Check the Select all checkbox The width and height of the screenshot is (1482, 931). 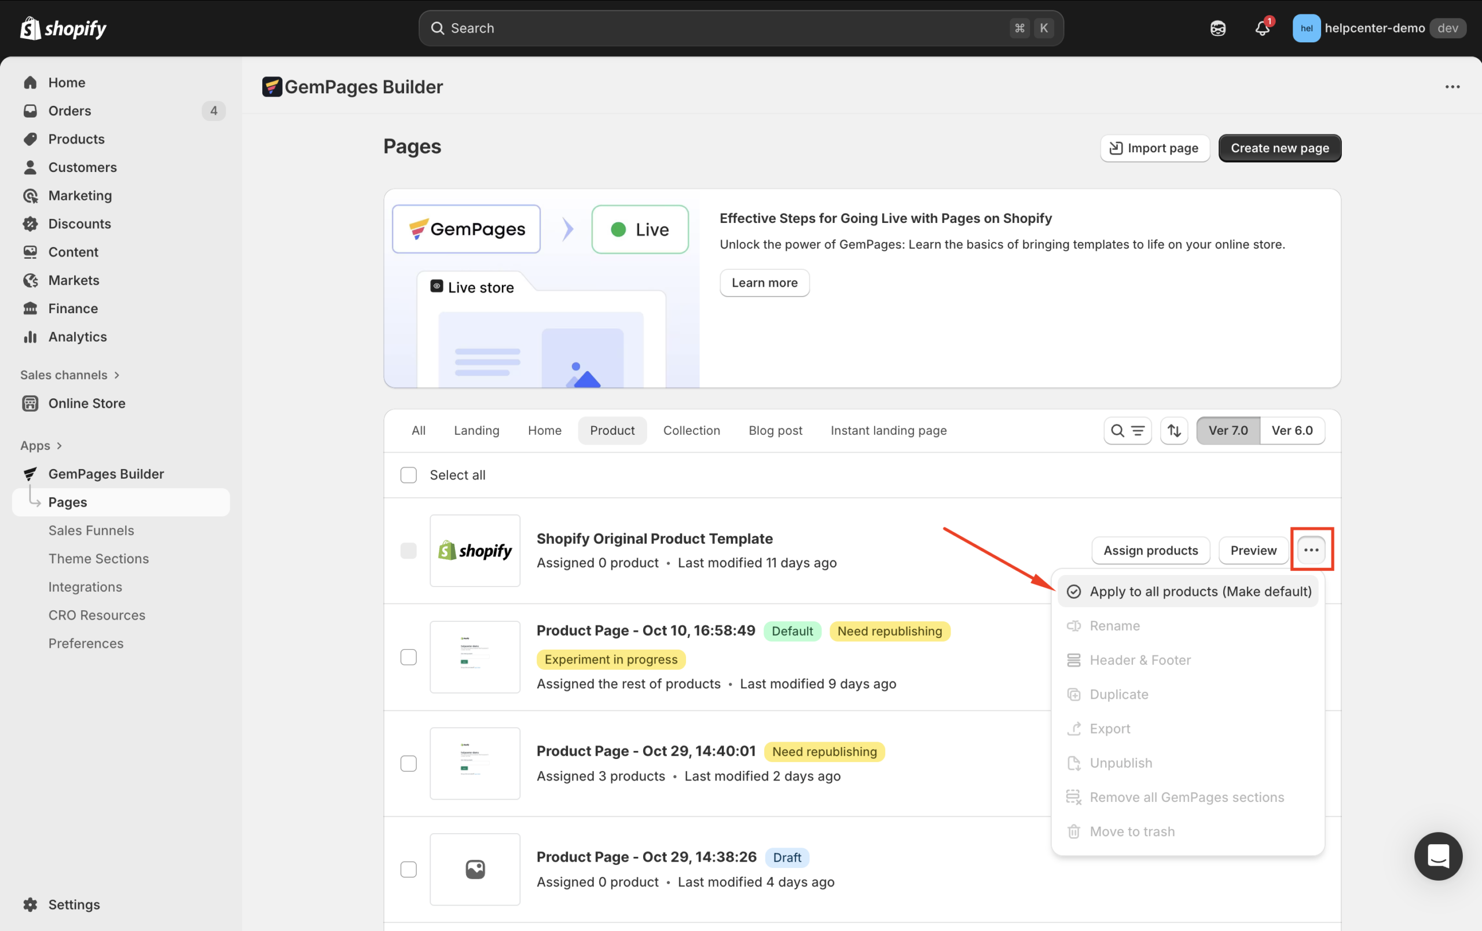pyautogui.click(x=409, y=475)
